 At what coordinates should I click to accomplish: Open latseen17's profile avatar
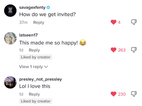pos(10,38)
